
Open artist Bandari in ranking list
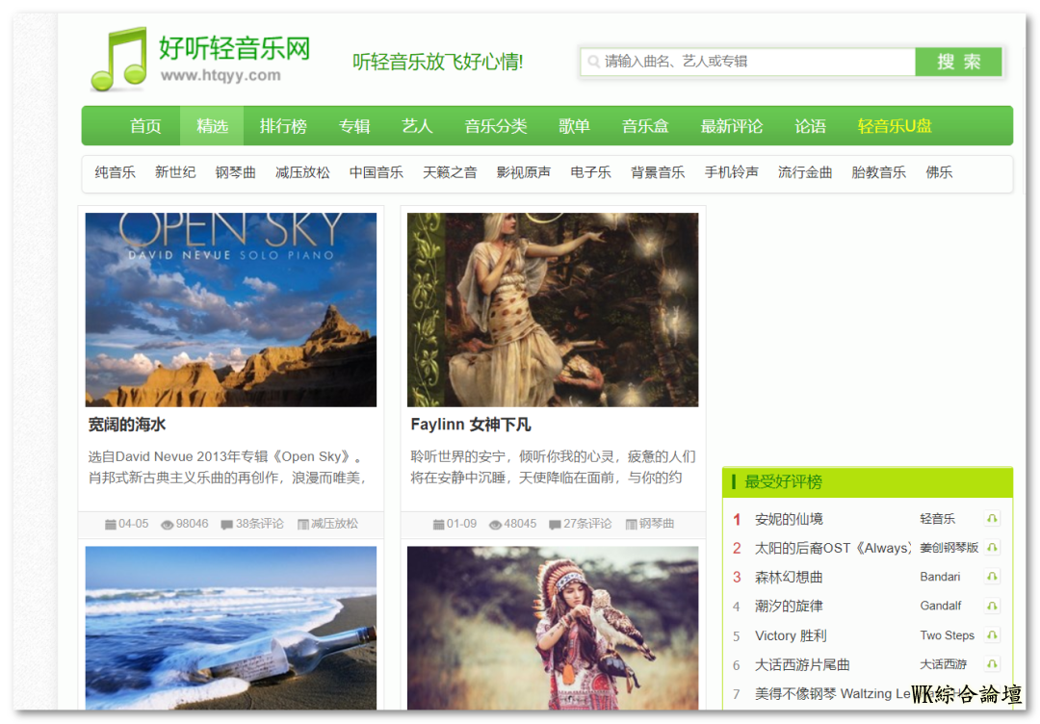tap(940, 577)
